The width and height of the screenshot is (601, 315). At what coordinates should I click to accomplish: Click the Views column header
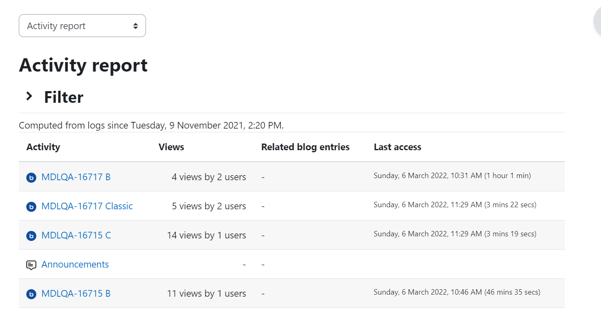point(171,147)
